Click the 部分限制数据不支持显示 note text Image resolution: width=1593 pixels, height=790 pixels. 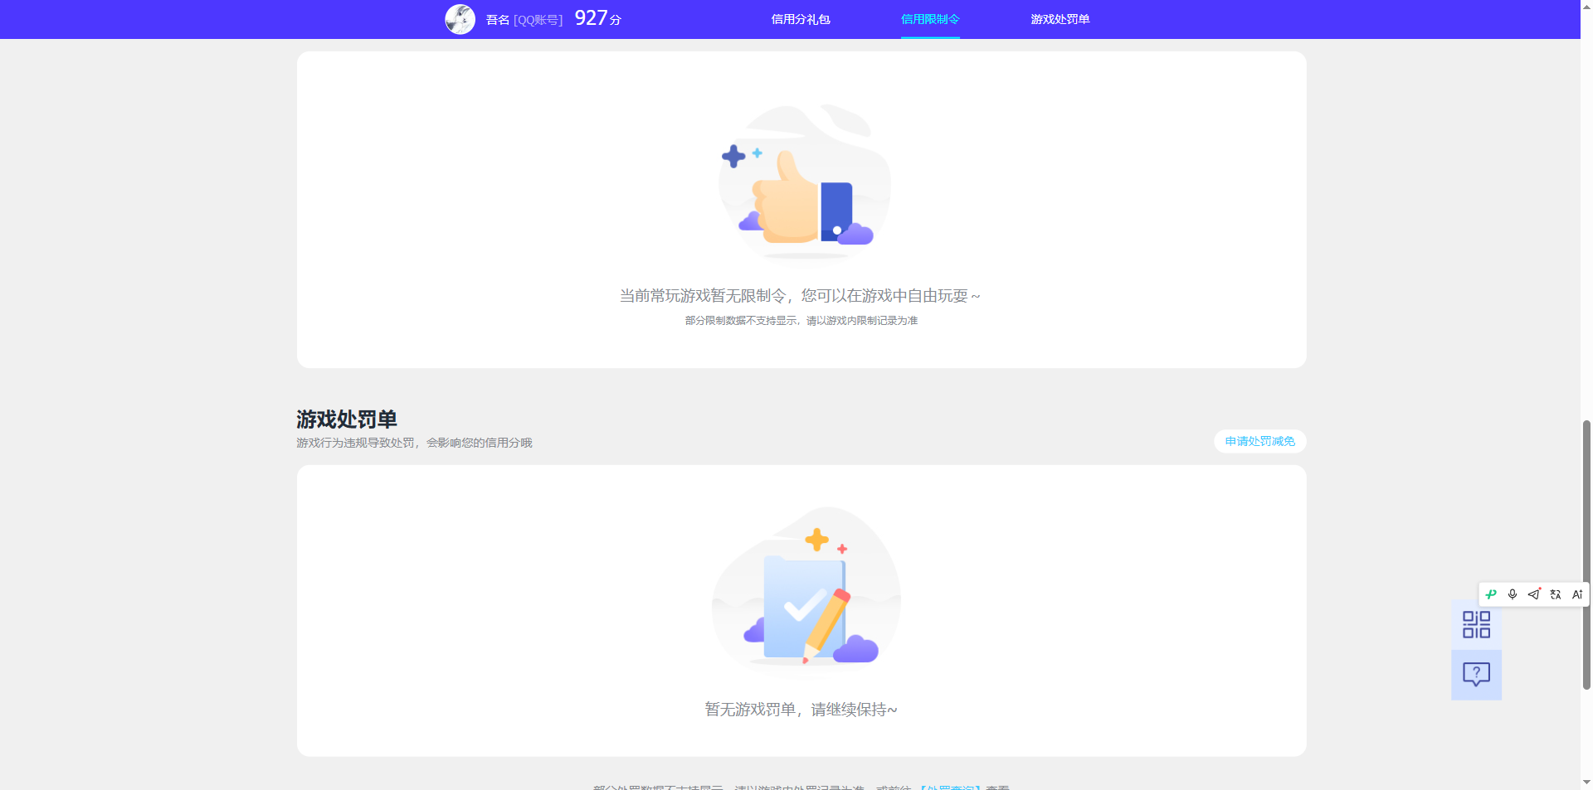(x=801, y=321)
